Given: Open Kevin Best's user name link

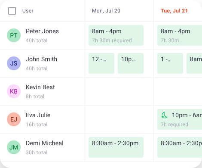Looking at the screenshot, I should coord(40,87).
